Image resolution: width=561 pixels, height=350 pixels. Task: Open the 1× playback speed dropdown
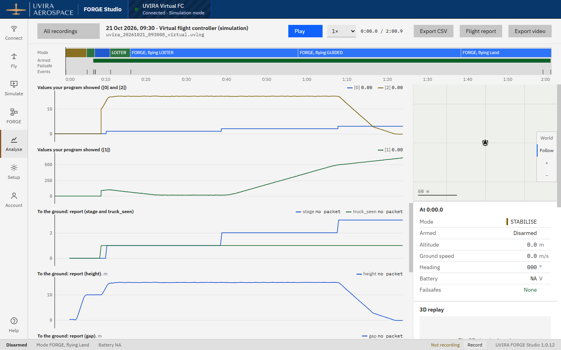click(x=342, y=31)
